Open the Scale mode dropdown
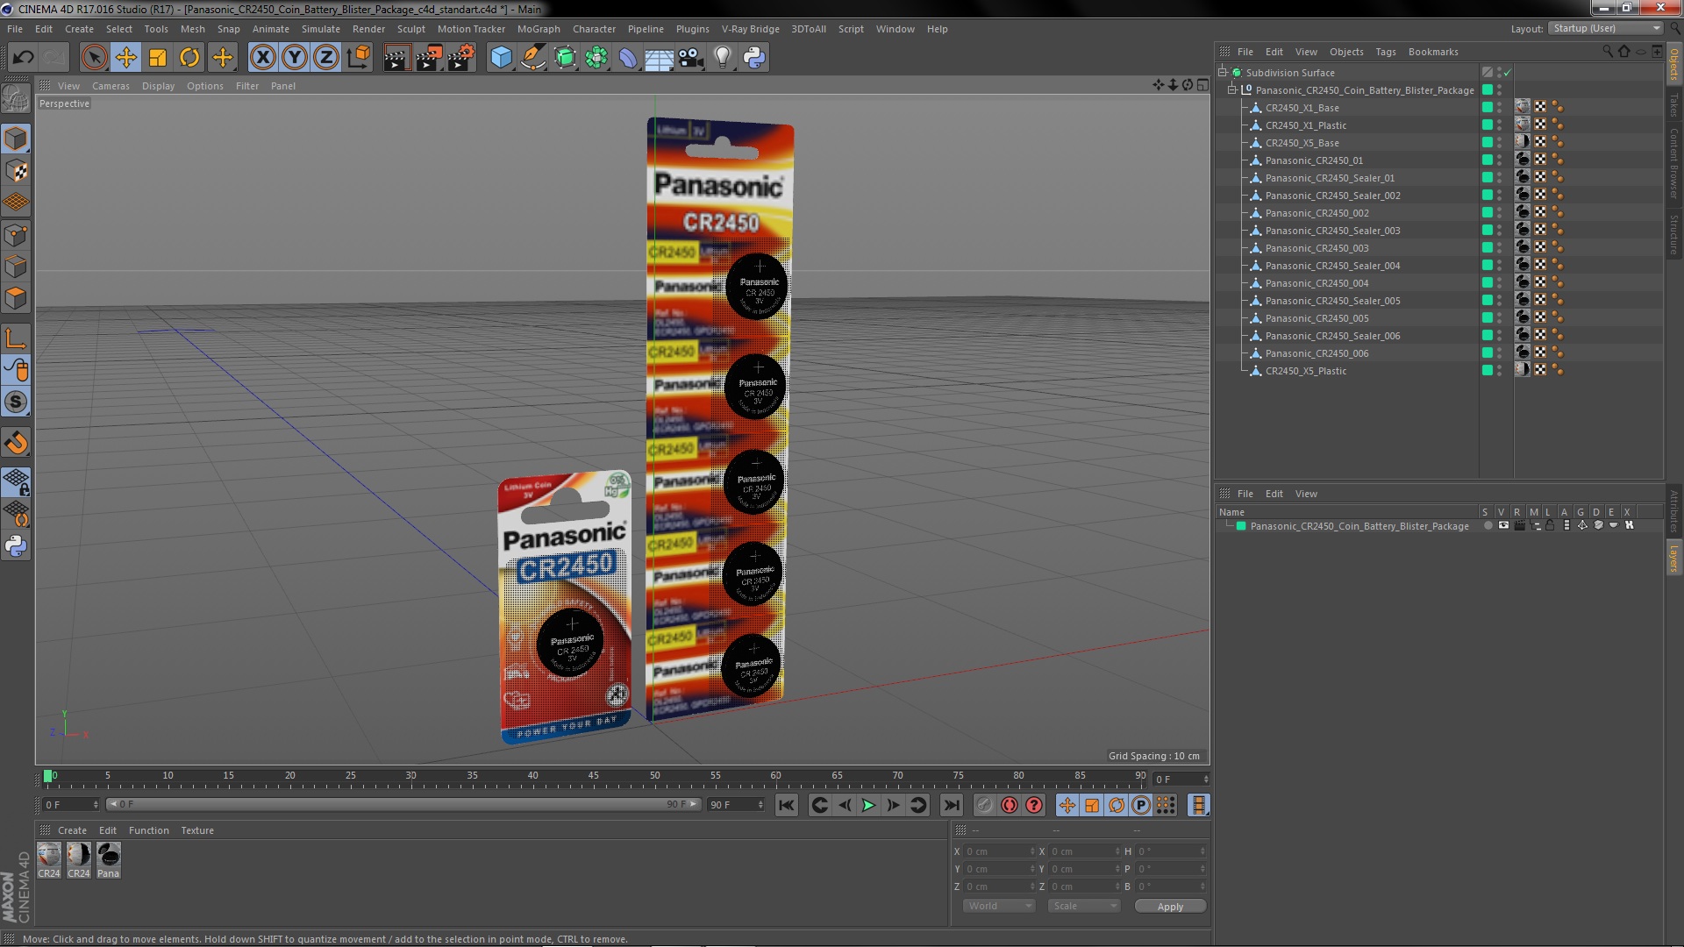 (x=1084, y=906)
